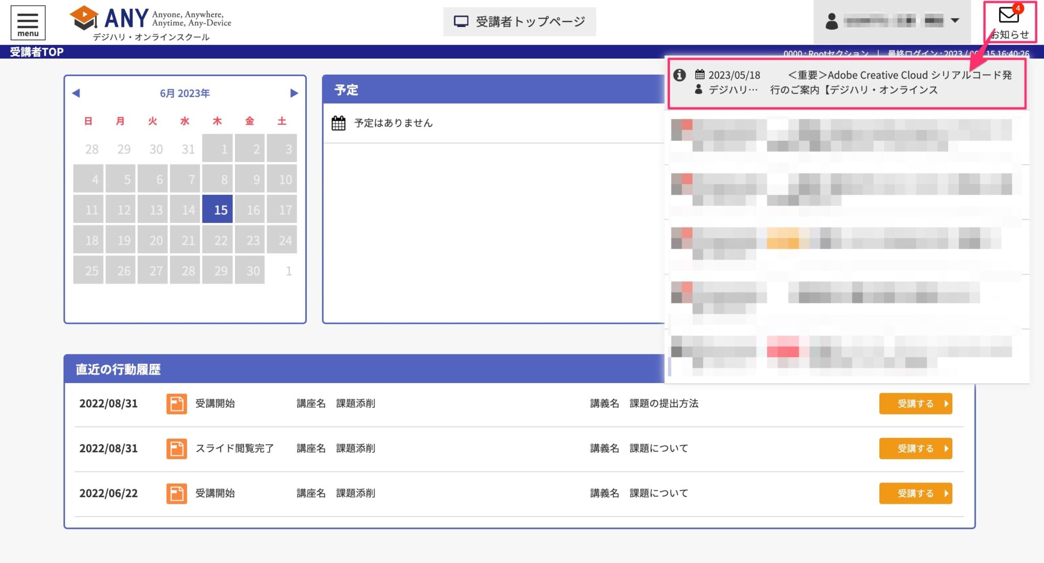Click the orange document icon for 2022/08/31 受講開始
This screenshot has width=1044, height=563.
tap(177, 403)
